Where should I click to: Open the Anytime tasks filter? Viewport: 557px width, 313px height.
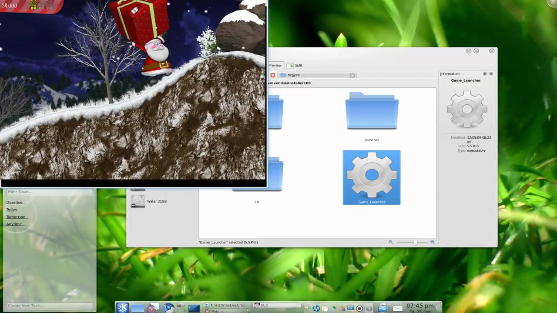14,224
